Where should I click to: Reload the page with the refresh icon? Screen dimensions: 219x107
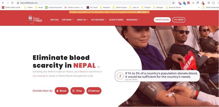[12, 3]
